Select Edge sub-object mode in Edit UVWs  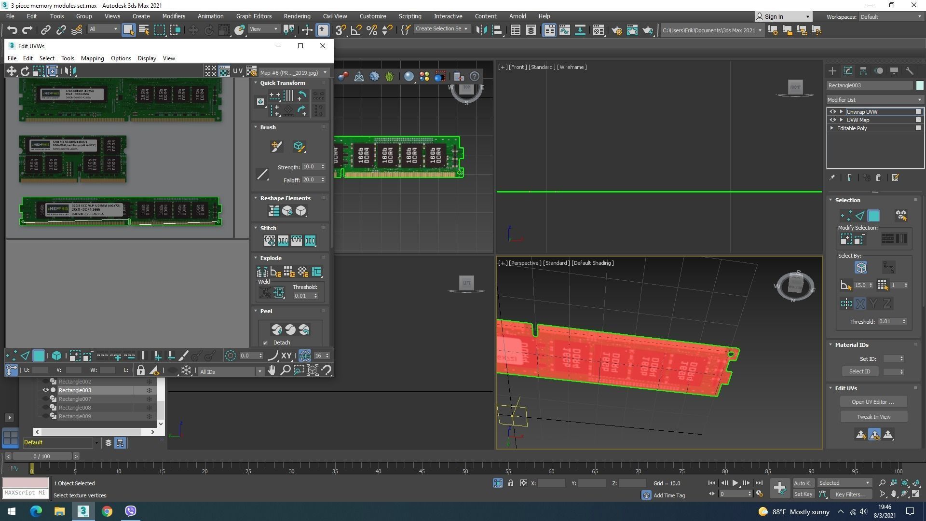[25, 356]
